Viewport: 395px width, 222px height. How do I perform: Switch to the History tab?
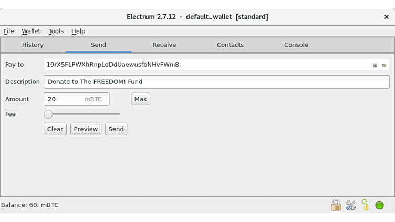(33, 45)
